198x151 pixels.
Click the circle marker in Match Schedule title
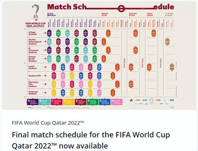(x=121, y=9)
